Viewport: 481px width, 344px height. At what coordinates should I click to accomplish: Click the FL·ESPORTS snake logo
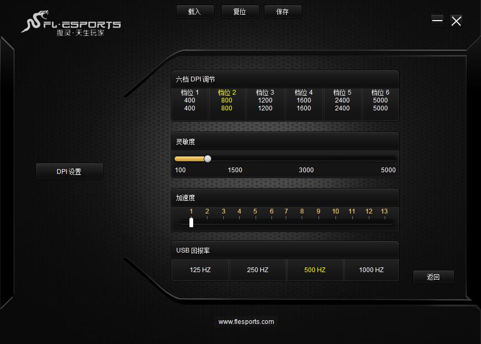click(x=71, y=23)
